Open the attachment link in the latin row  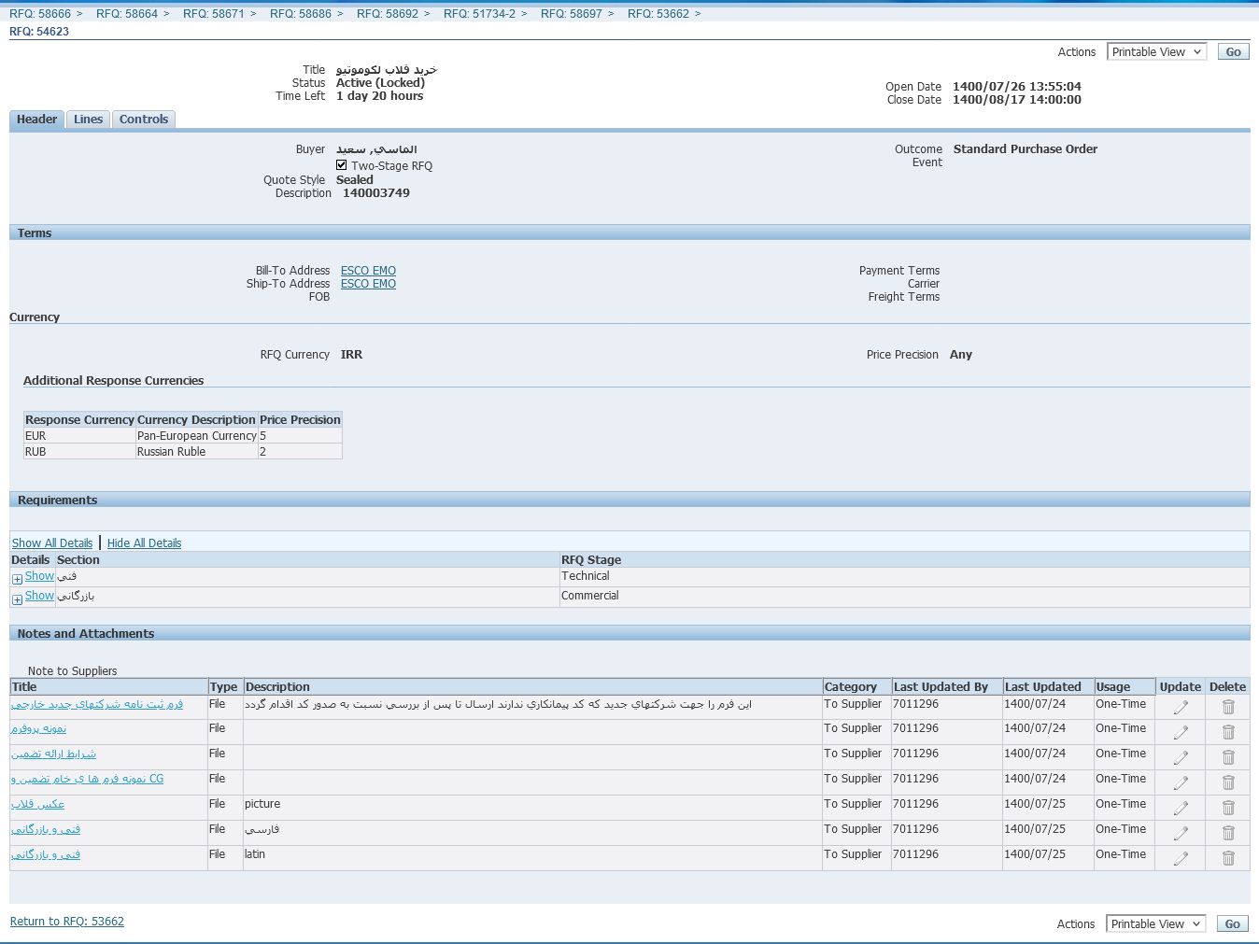[x=46, y=854]
